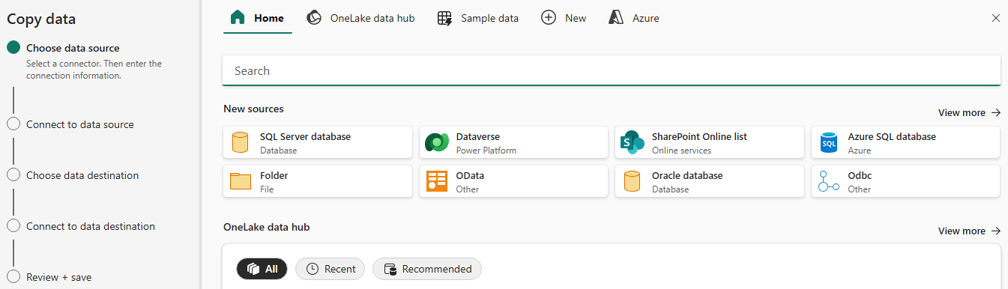Close the Copy data dialog
1008x289 pixels.
coord(995,18)
